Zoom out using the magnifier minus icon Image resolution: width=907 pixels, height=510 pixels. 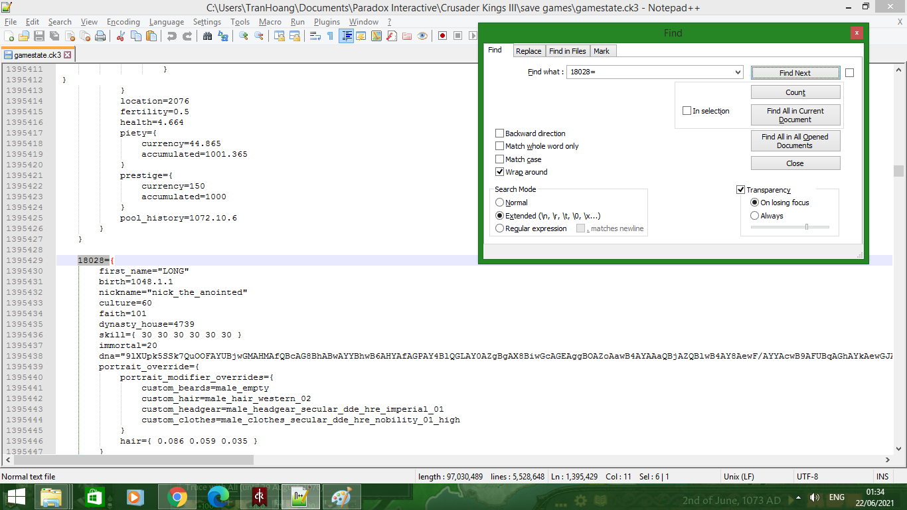tap(259, 36)
